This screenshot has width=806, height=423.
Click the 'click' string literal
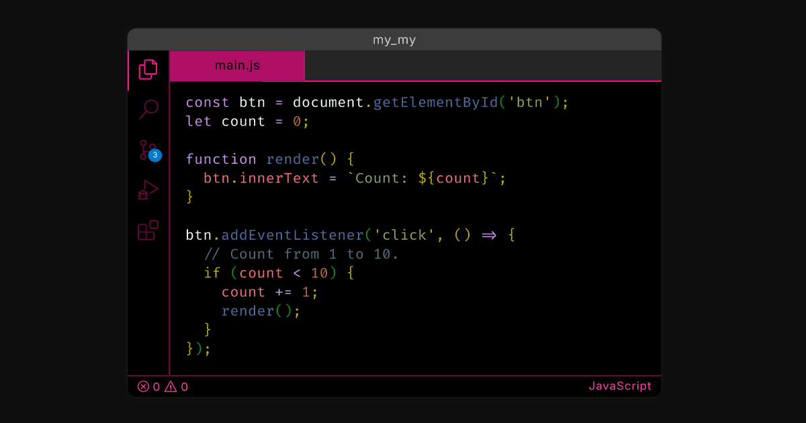tap(404, 235)
